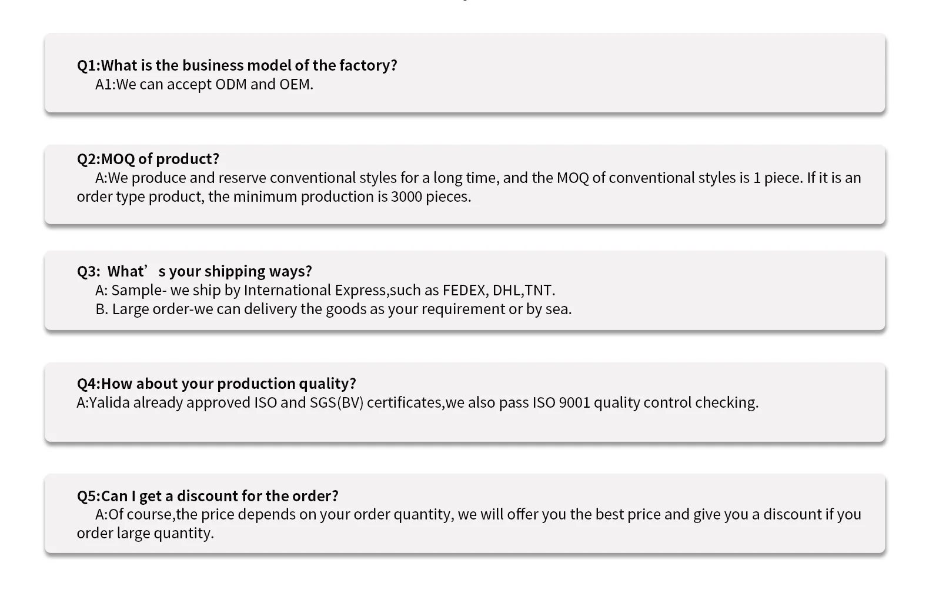Click the Q5 discount for order question

[x=208, y=496]
